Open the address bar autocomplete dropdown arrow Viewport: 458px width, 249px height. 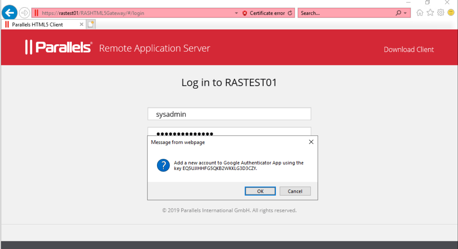[x=236, y=13]
